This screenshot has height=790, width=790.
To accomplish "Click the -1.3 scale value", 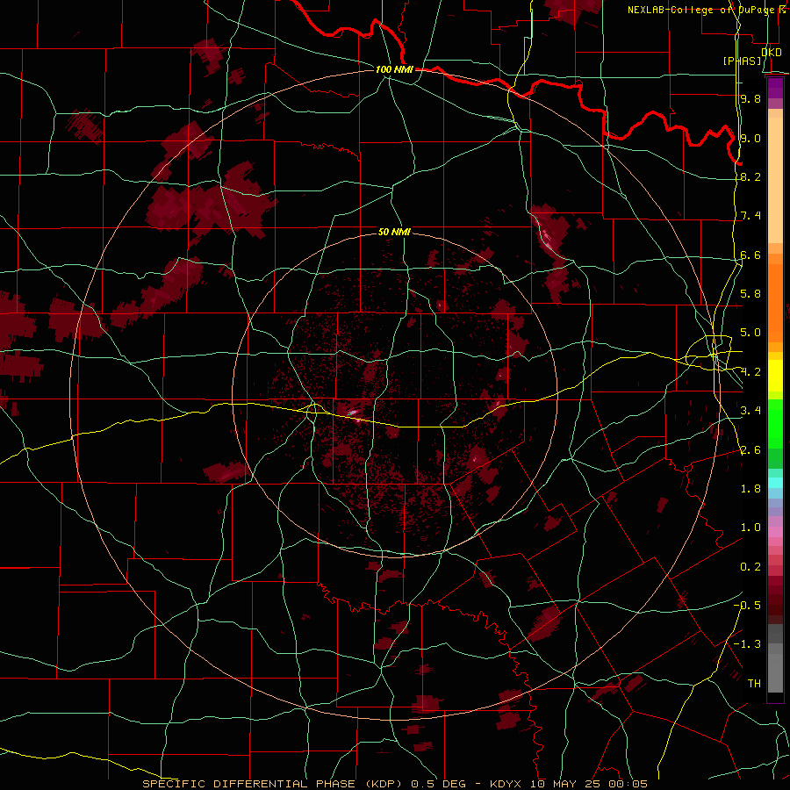I will (x=747, y=644).
